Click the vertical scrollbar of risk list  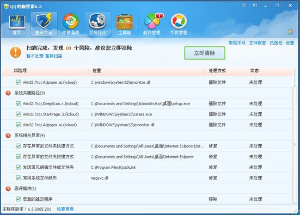(295, 145)
